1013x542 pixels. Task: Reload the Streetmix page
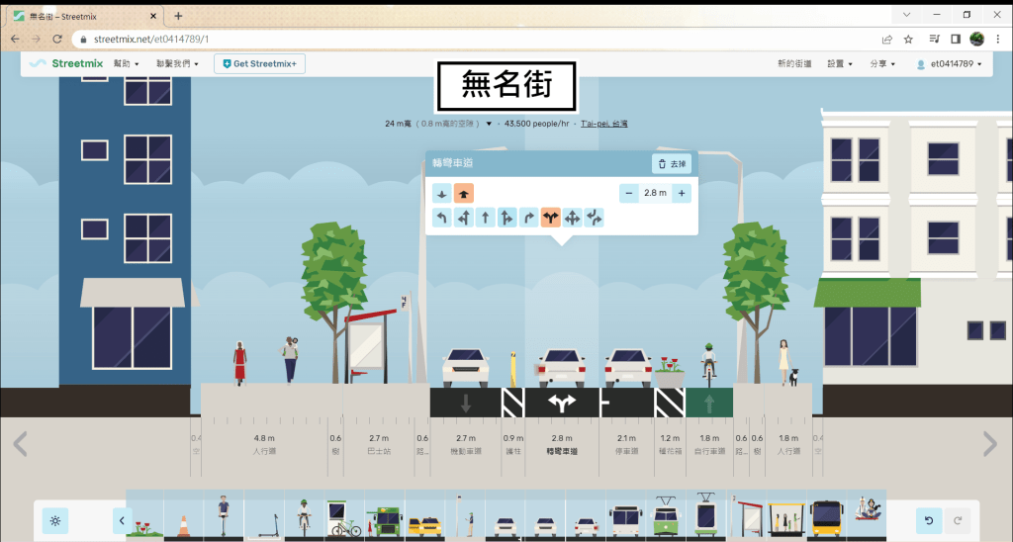pyautogui.click(x=56, y=39)
